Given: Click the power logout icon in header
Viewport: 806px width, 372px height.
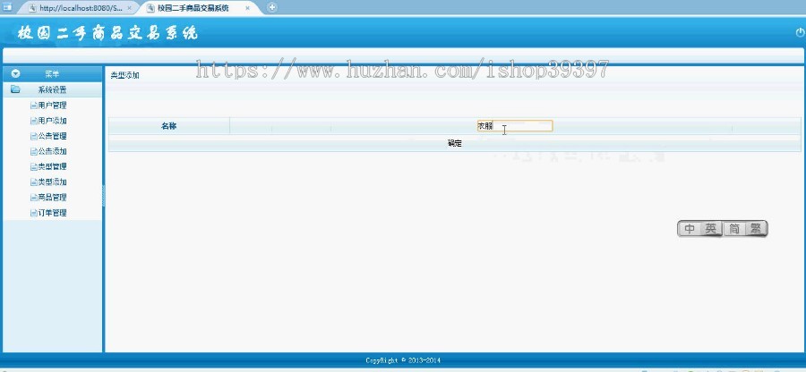Looking at the screenshot, I should tap(800, 32).
